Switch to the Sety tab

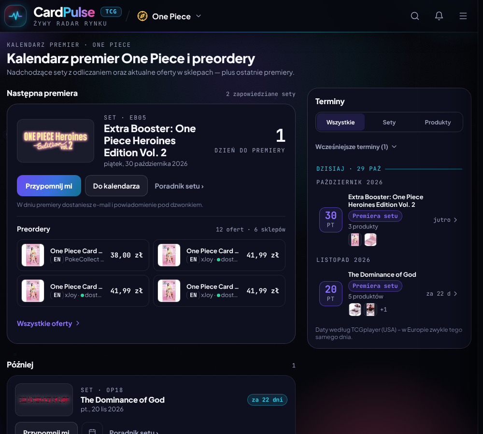pos(389,122)
